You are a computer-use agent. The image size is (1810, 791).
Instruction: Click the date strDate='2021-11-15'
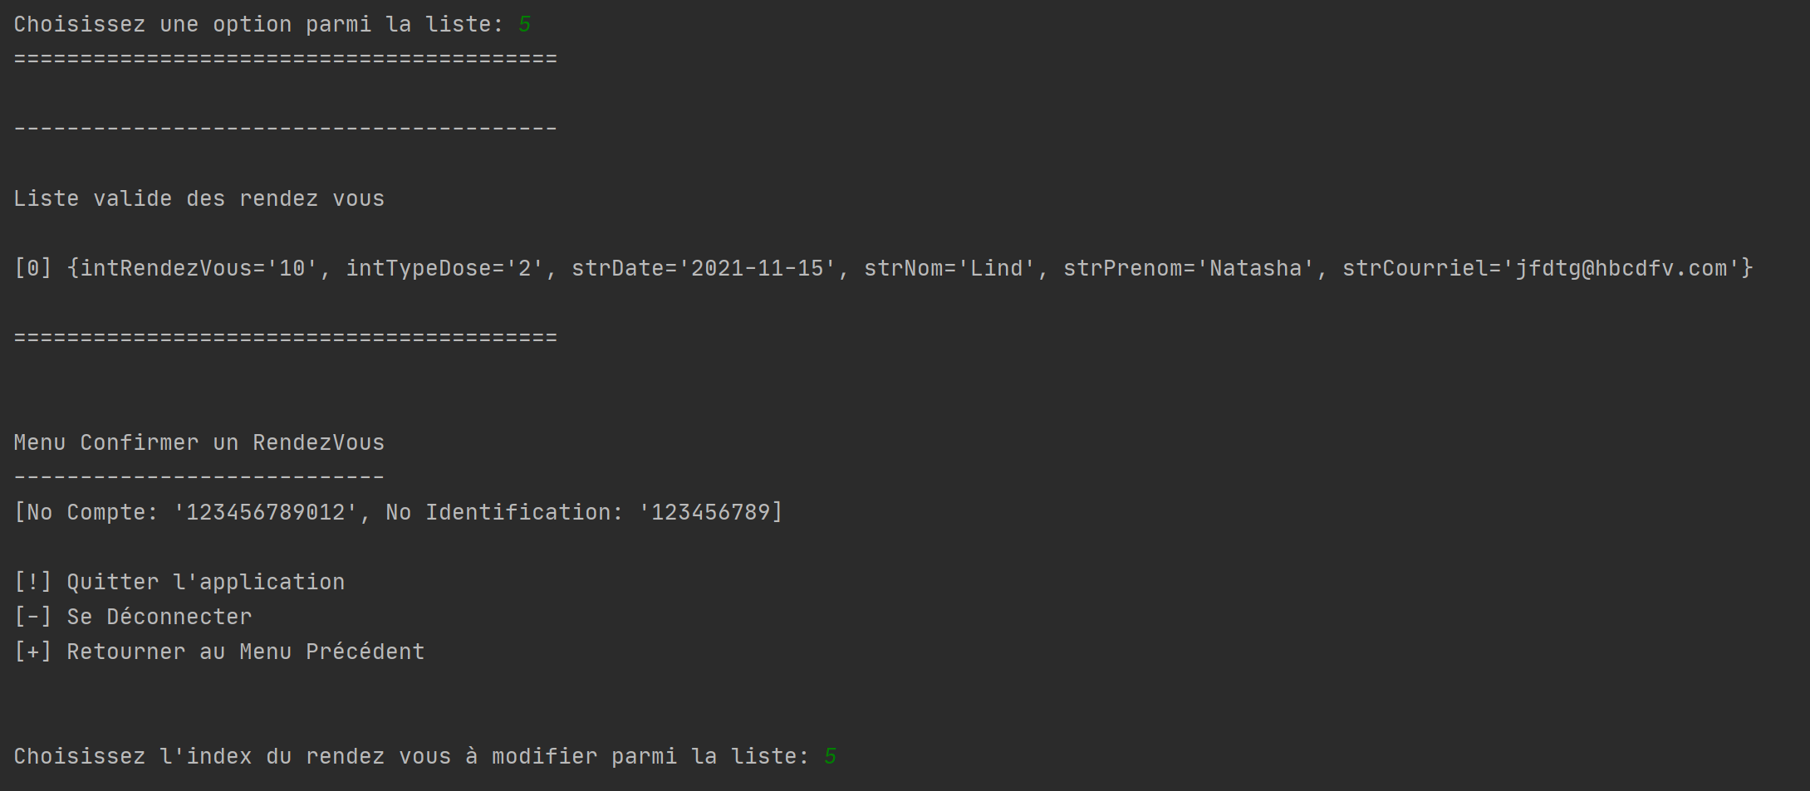pyautogui.click(x=704, y=269)
